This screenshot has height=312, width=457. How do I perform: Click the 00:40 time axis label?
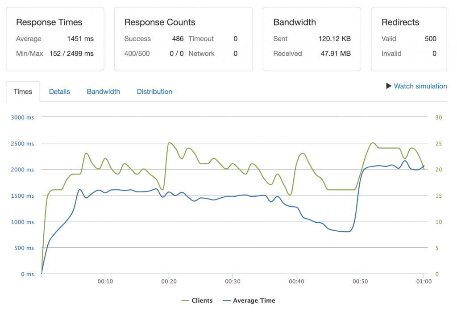pyautogui.click(x=296, y=282)
